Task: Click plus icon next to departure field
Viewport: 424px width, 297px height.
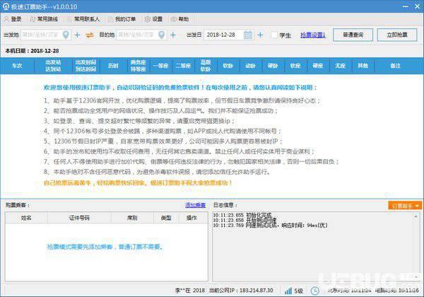Action: coord(77,35)
